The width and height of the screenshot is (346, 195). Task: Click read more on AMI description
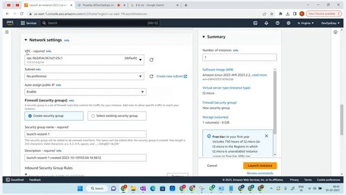(x=259, y=75)
